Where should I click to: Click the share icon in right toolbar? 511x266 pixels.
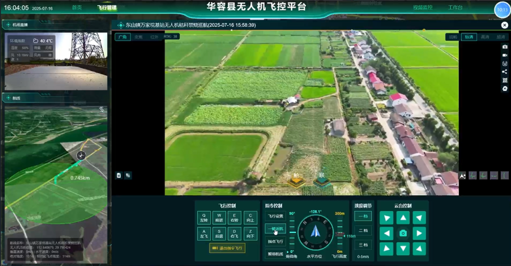(x=505, y=72)
